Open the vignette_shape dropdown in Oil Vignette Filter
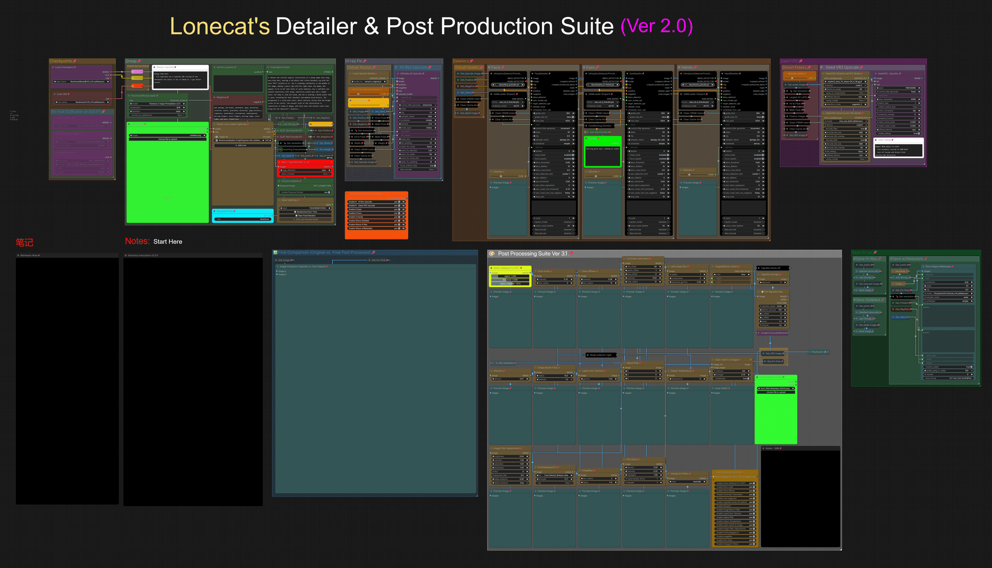This screenshot has height=568, width=992. click(x=773, y=306)
